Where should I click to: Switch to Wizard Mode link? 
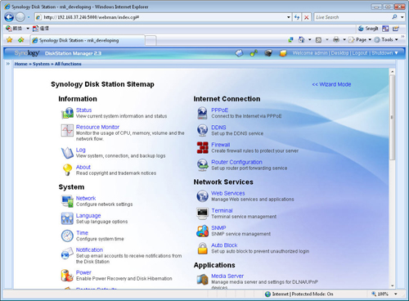[x=331, y=84]
